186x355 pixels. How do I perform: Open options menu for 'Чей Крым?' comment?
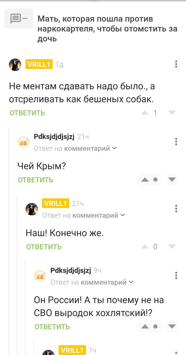click(x=176, y=141)
